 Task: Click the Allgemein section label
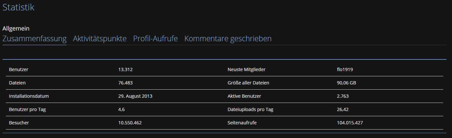16,29
